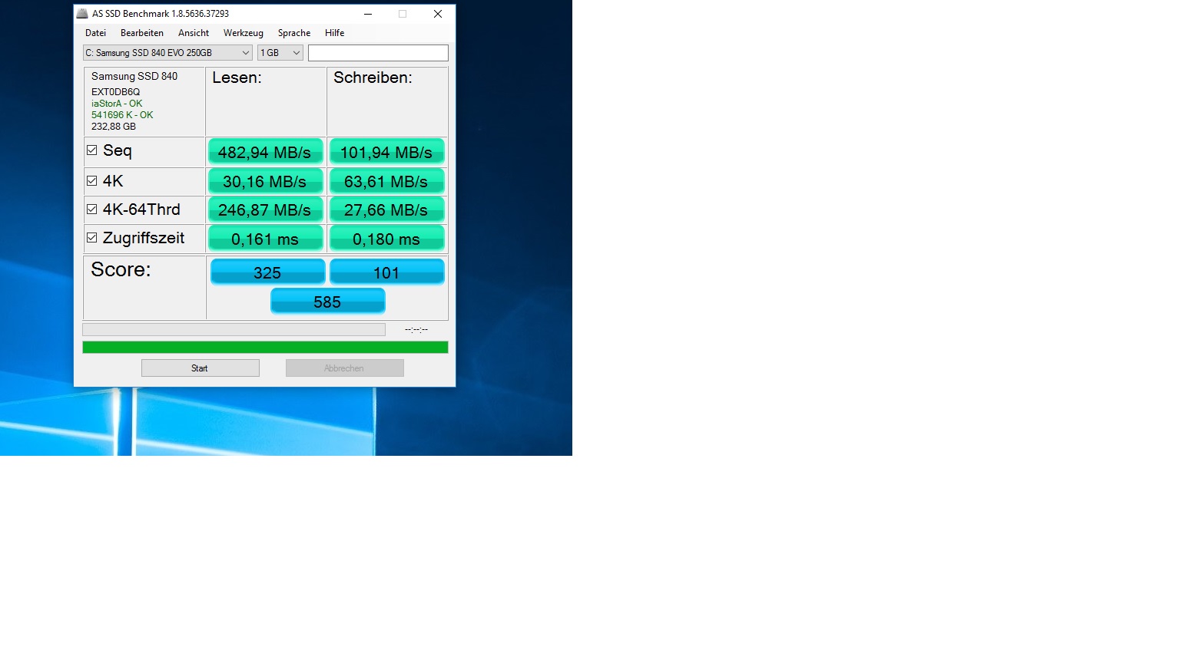1180x663 pixels.
Task: Click the empty text field beside 1 GB
Action: 378,53
